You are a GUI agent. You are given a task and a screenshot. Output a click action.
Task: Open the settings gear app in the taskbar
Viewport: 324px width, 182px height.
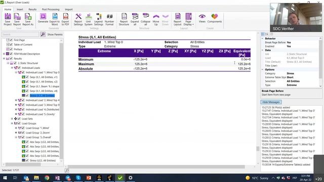[x=131, y=177]
